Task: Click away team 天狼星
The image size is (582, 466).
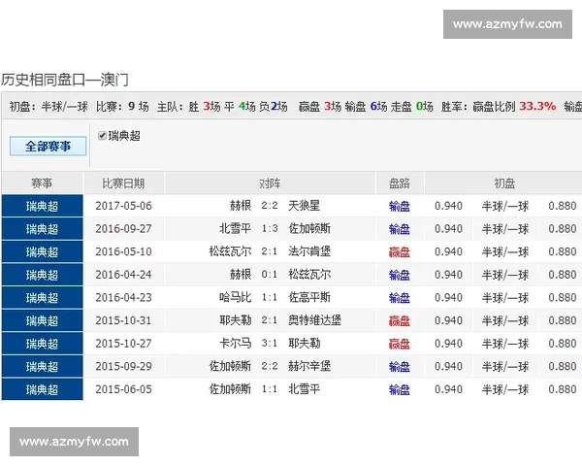Action: tap(304, 206)
